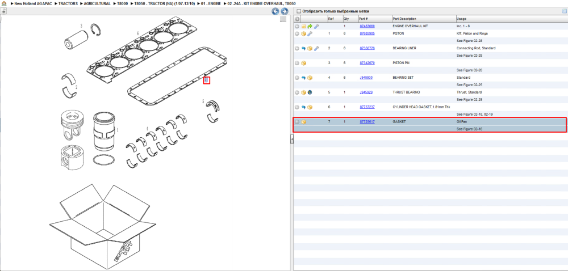The width and height of the screenshot is (568, 271).
Task: Open T8050 - TRACTOR (NA) breadcrumb
Action: (x=165, y=3)
